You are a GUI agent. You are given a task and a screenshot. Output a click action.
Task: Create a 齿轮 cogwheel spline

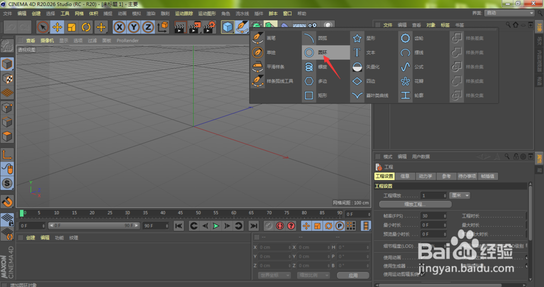pyautogui.click(x=423, y=38)
